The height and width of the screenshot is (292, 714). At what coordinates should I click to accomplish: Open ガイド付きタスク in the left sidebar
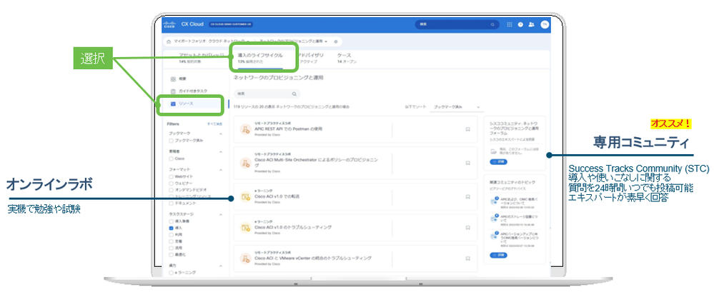[194, 91]
